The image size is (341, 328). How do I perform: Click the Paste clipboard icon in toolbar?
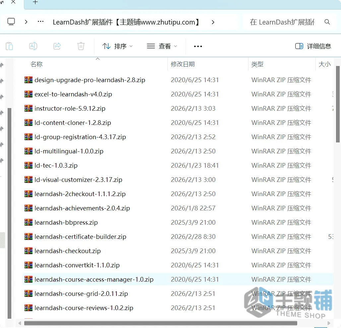(x=9, y=46)
